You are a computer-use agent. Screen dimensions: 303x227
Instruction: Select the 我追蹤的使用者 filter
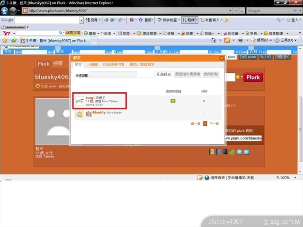pyautogui.click(x=187, y=74)
